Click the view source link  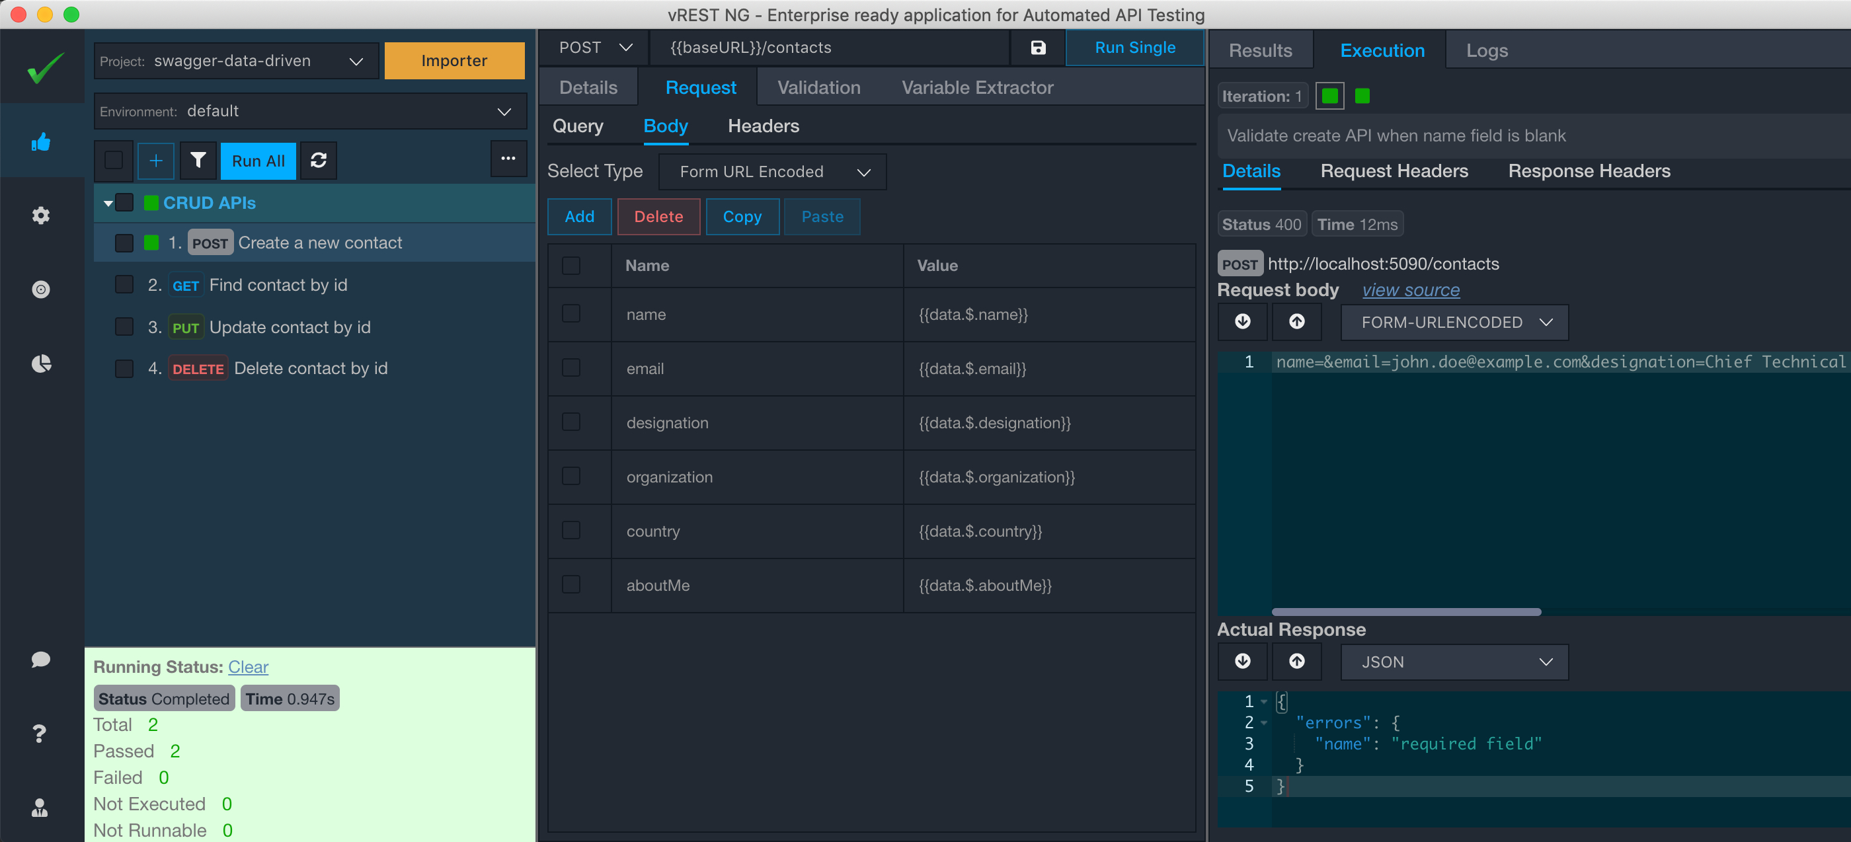point(1411,290)
